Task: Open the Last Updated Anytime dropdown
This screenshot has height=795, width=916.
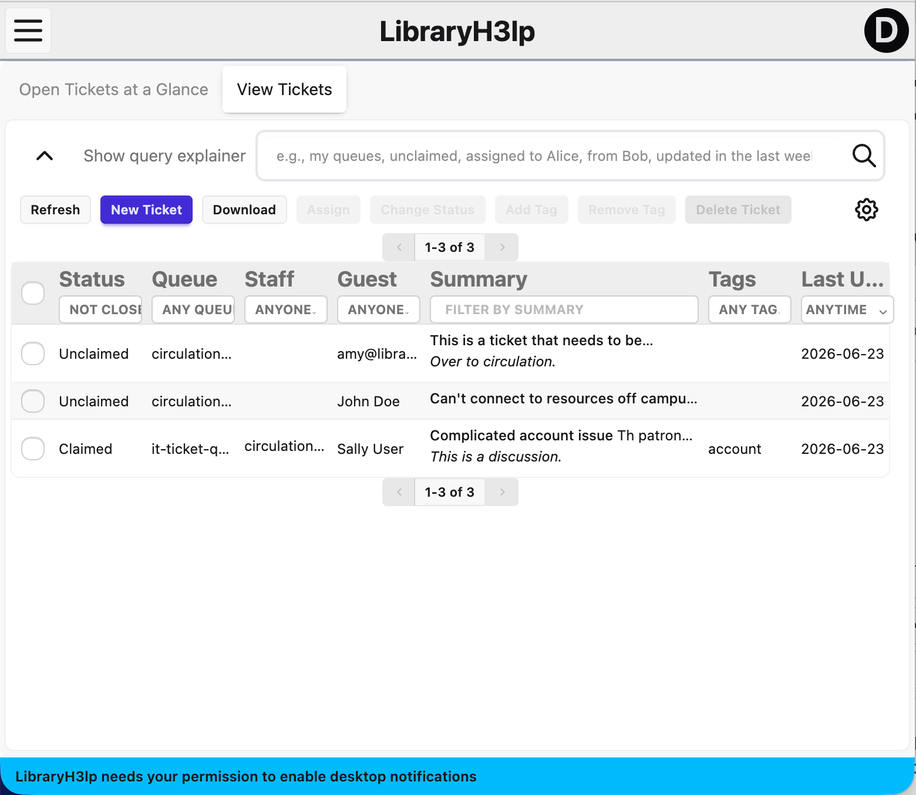Action: 847,309
